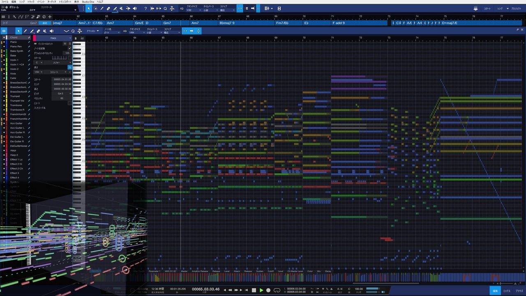Toggle the loop button in transport
Image resolution: width=526 pixels, height=296 pixels.
coord(277,290)
